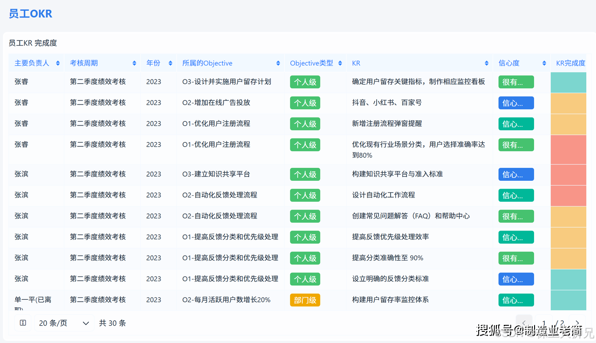The height and width of the screenshot is (343, 596).
Task: Select cell O2-增加在线广告投放
Action: pos(216,102)
